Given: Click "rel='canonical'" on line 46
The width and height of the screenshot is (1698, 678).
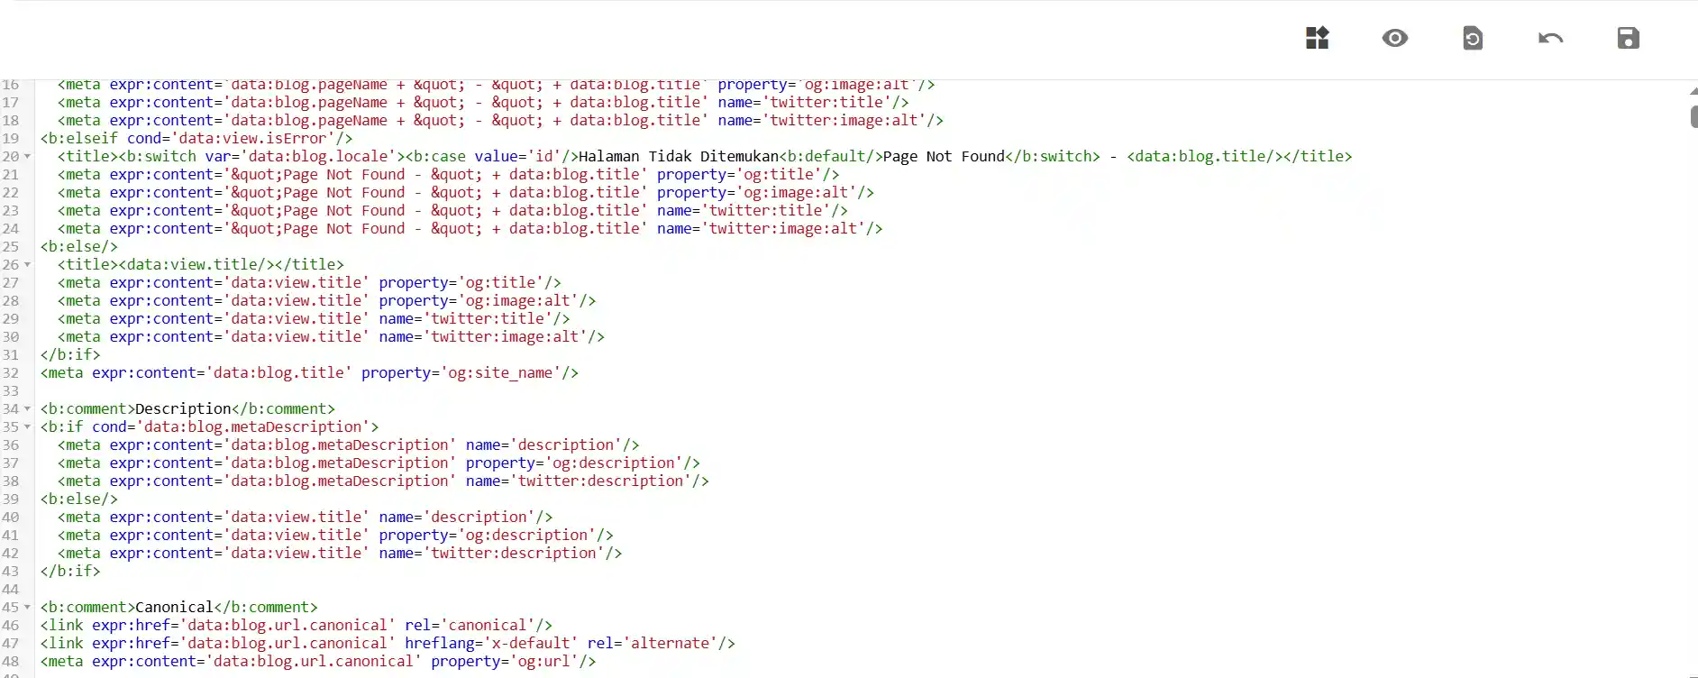Looking at the screenshot, I should [x=470, y=626].
